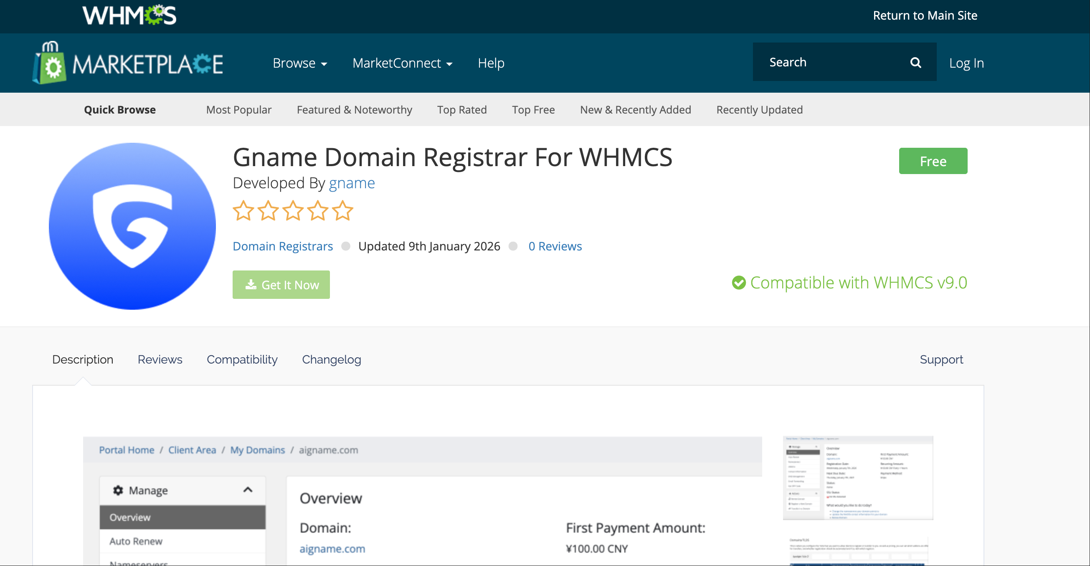Open the gname developer profile link
The height and width of the screenshot is (566, 1090).
tap(352, 183)
